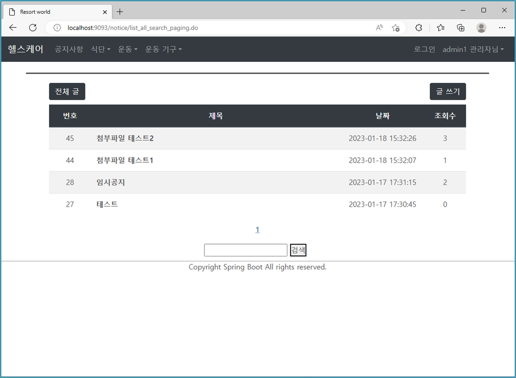Image resolution: width=516 pixels, height=378 pixels.
Task: Click the browser back arrow icon
Action: [x=12, y=27]
